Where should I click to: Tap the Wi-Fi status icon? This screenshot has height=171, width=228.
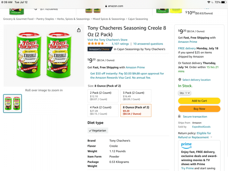(209, 2)
